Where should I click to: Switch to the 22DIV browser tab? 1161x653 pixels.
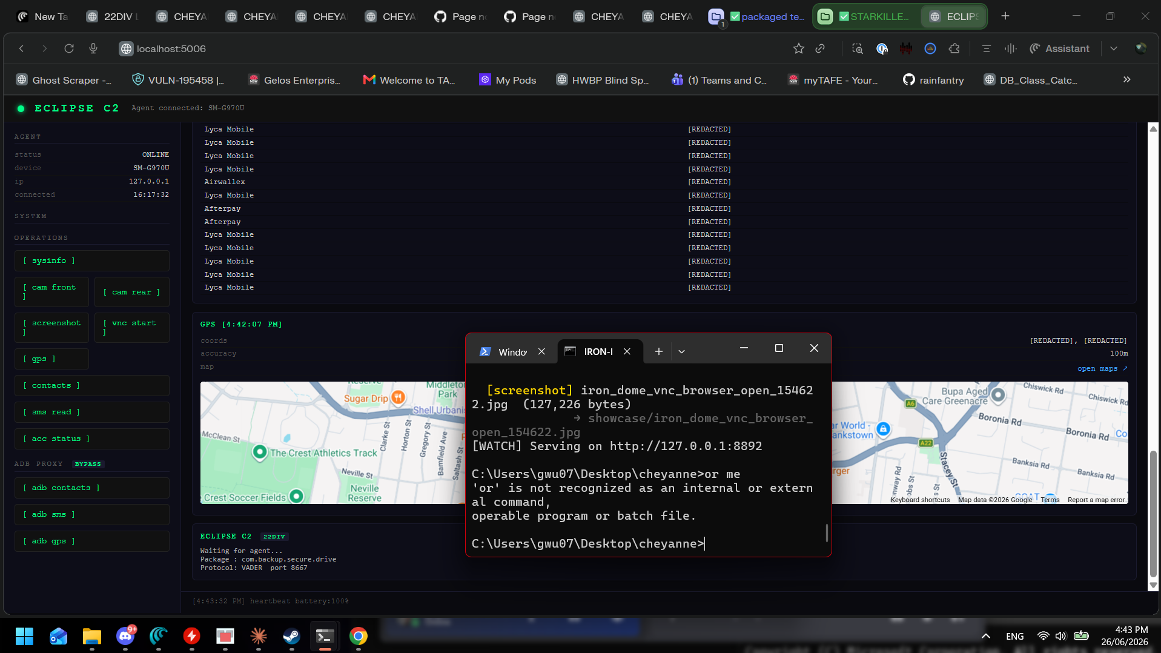113,16
